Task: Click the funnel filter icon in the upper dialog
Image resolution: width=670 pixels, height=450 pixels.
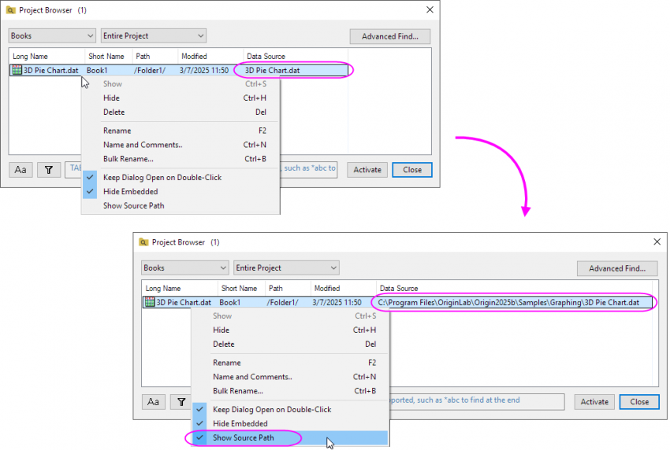Action: tap(48, 169)
